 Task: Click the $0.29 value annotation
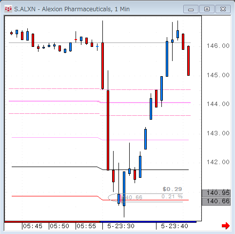coord(172,189)
